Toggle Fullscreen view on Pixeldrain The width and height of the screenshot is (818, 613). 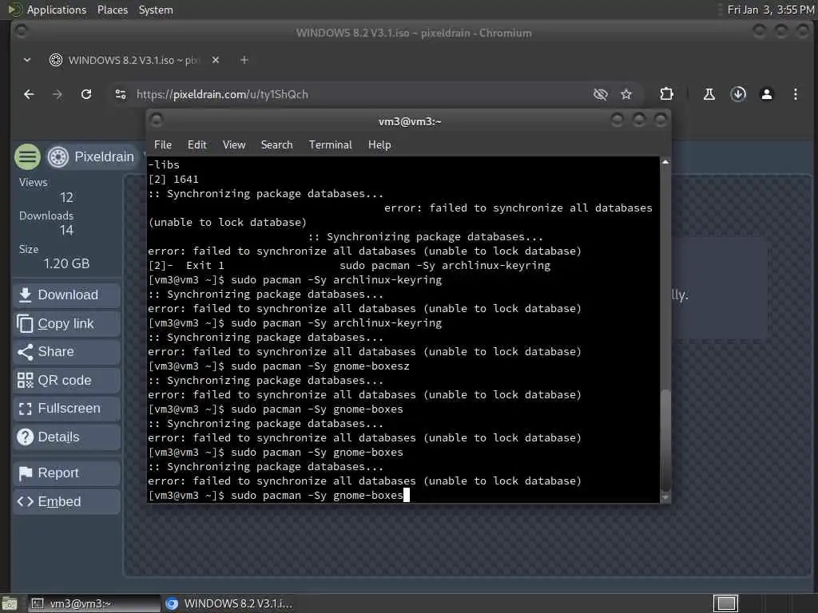tap(67, 409)
